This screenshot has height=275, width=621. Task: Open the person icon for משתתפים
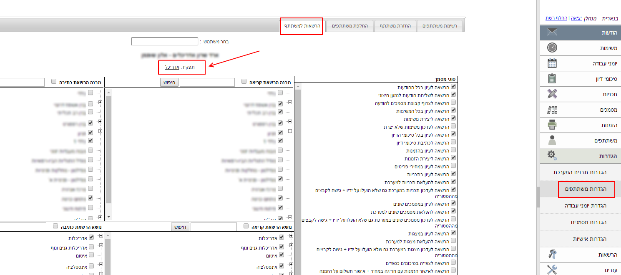pos(552,140)
